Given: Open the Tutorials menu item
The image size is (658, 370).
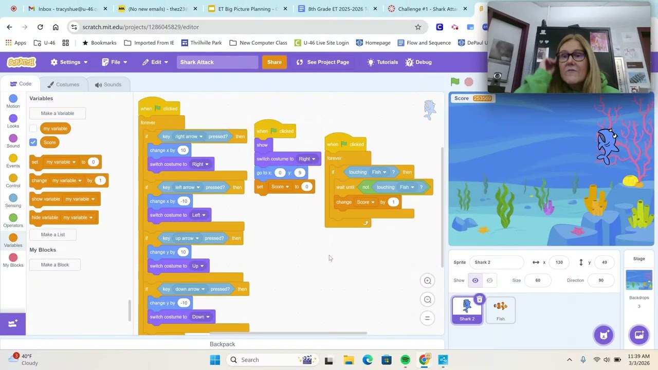Looking at the screenshot, I should point(382,62).
